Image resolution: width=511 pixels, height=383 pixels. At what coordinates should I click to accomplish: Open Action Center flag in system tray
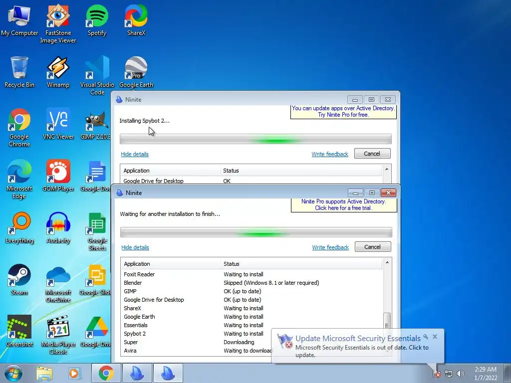[x=436, y=374]
